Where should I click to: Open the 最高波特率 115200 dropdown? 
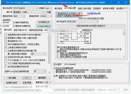pos(46,16)
